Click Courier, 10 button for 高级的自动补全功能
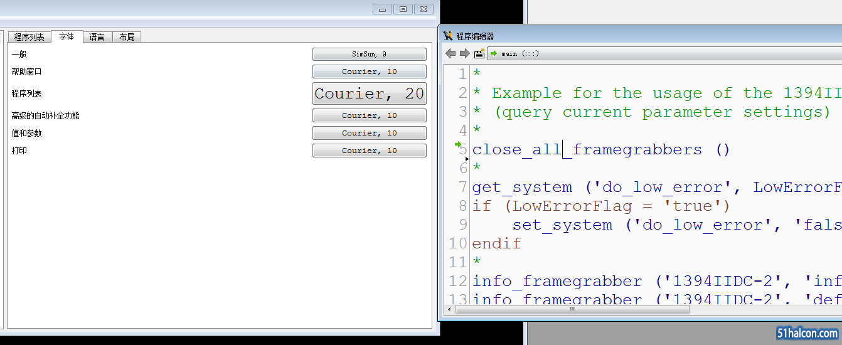Image resolution: width=842 pixels, height=345 pixels. [x=370, y=116]
